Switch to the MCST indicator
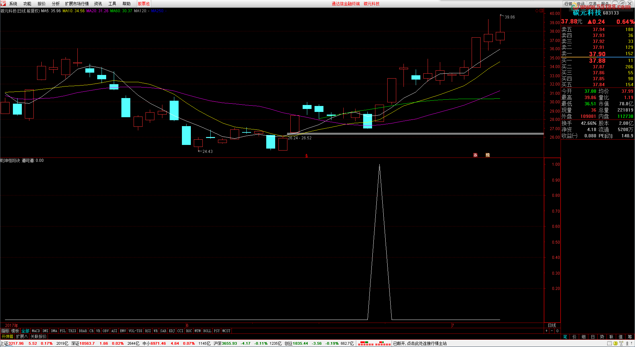 tap(226, 331)
